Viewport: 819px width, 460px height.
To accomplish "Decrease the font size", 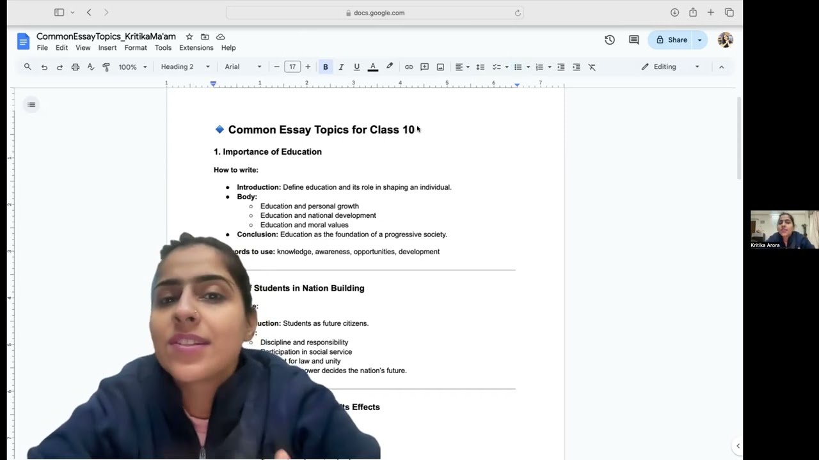I will pos(276,66).
